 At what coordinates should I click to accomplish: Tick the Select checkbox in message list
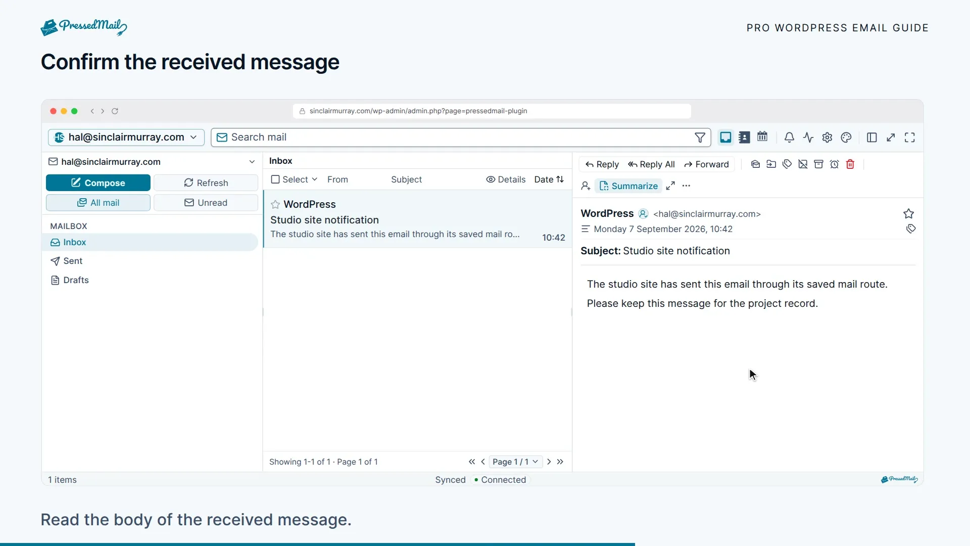click(275, 179)
